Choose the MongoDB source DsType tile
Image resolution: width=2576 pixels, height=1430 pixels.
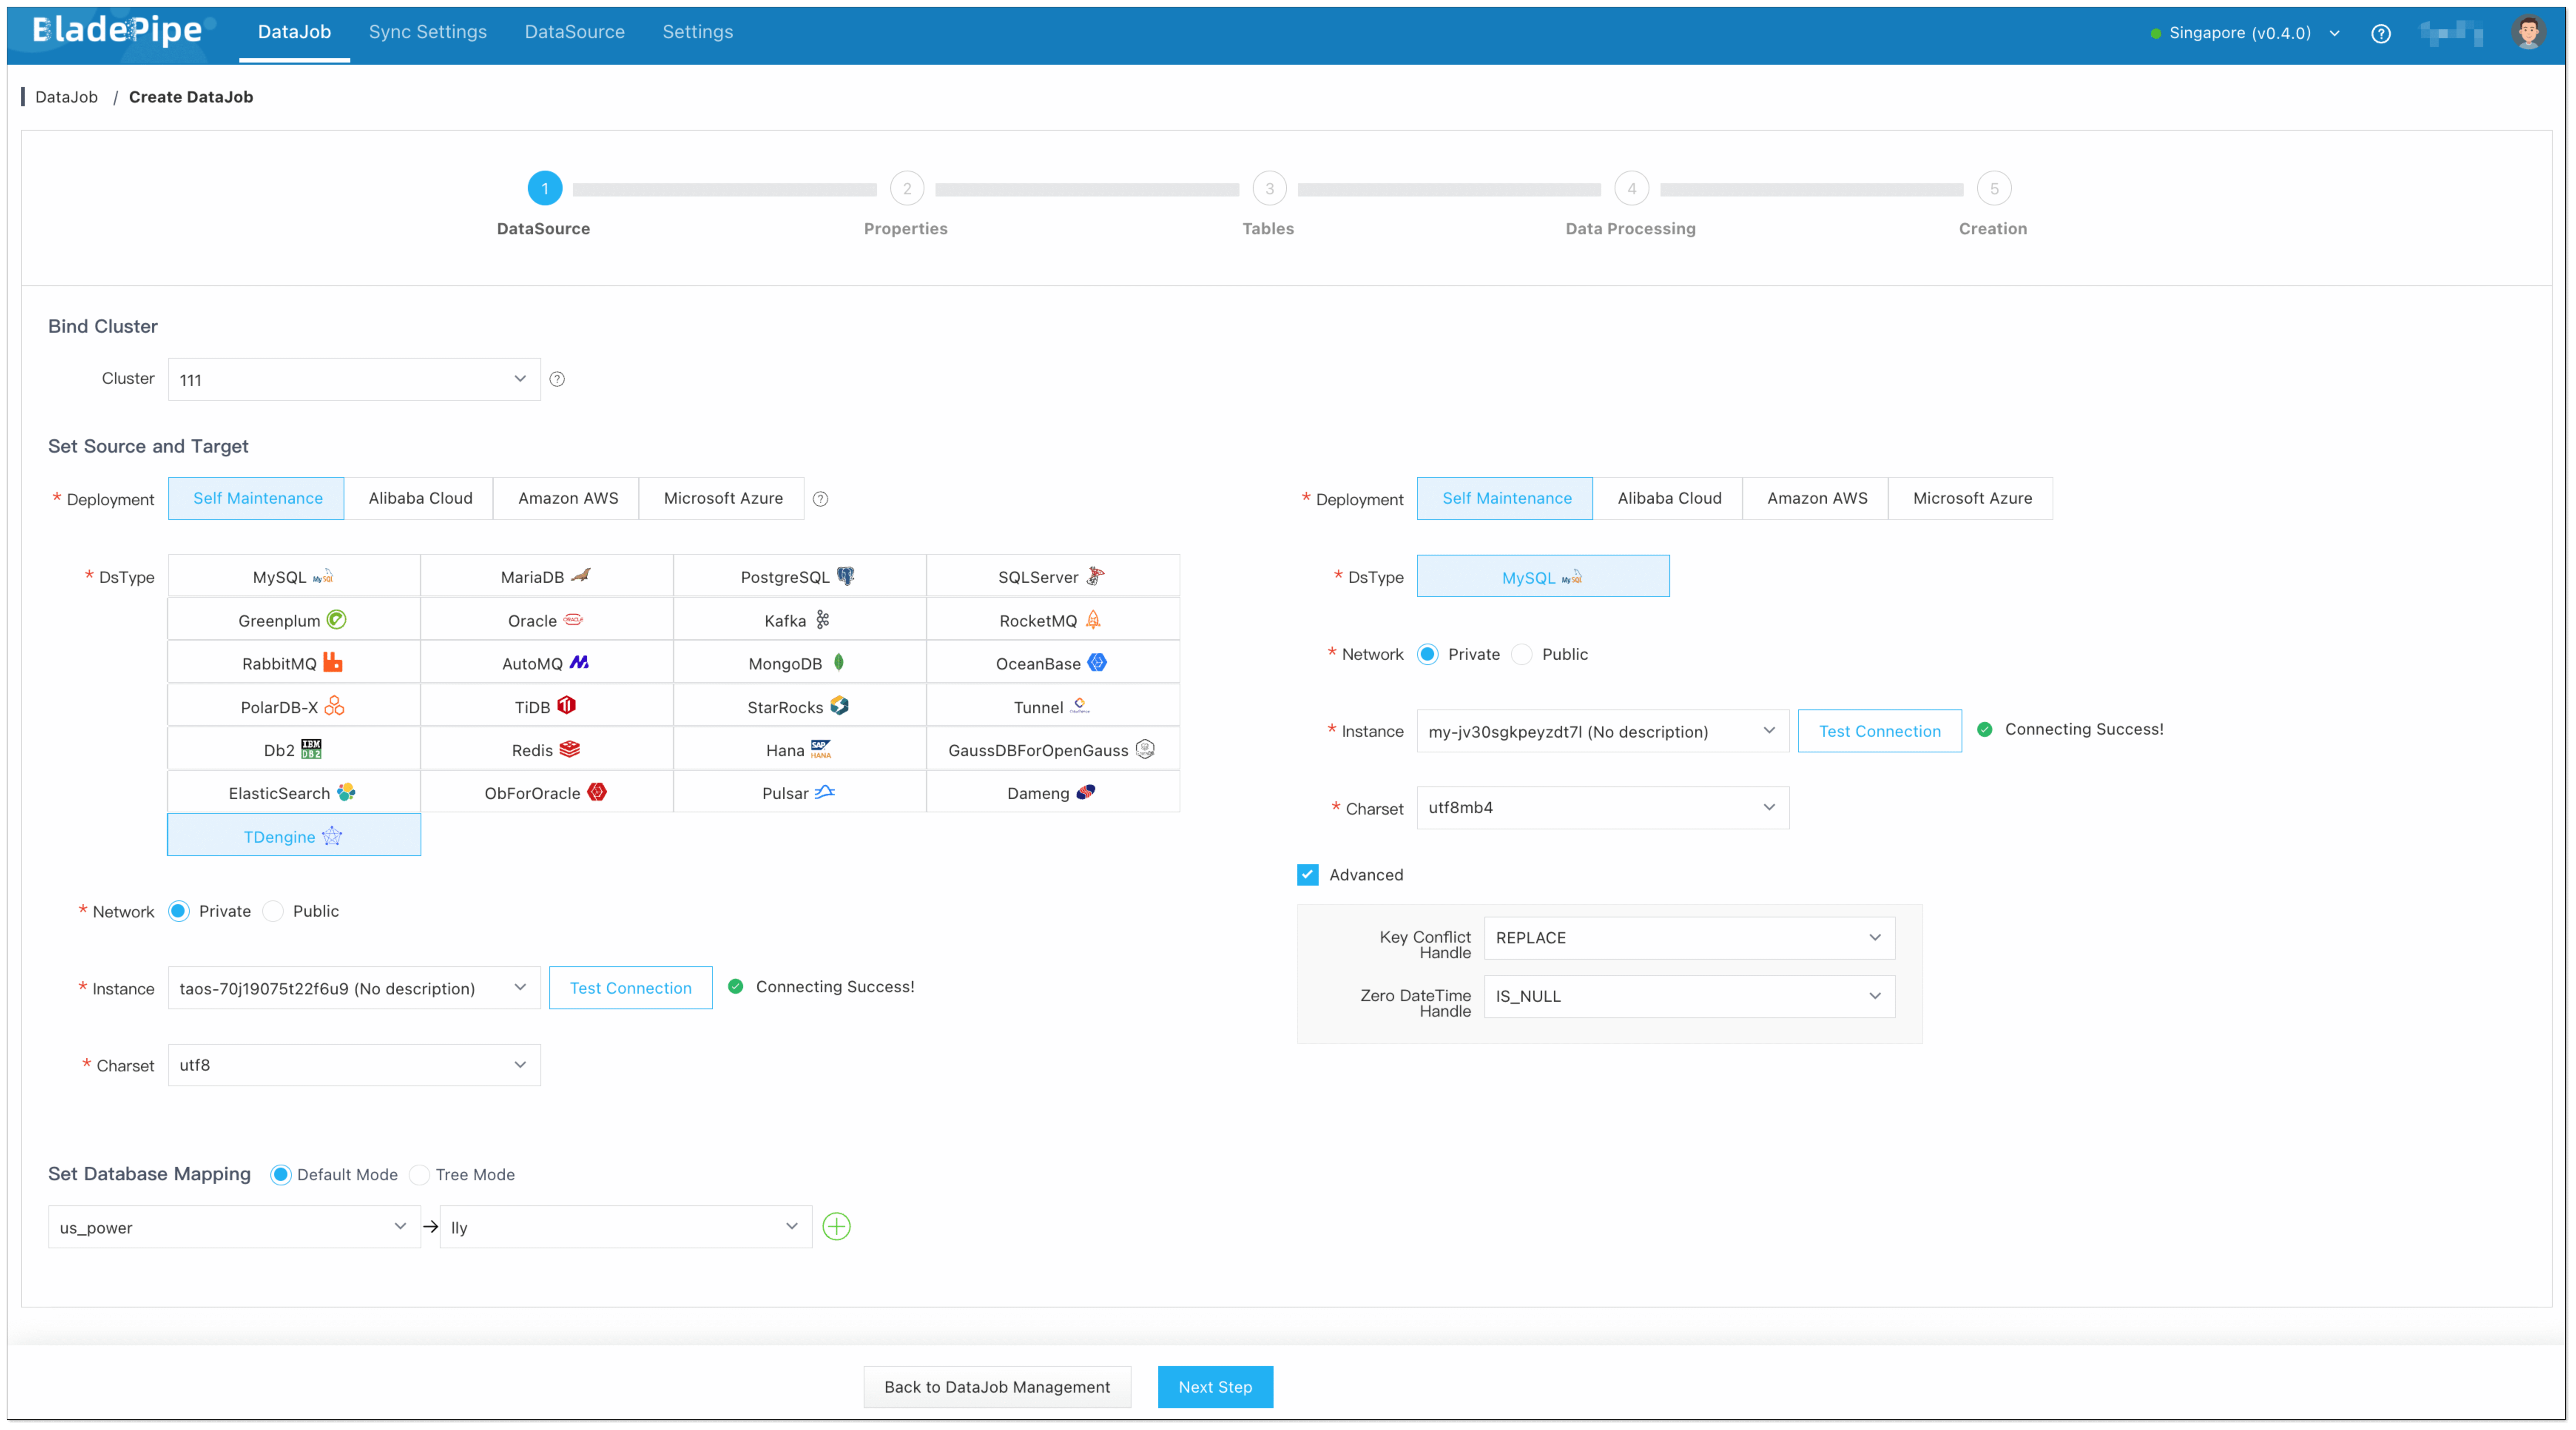[798, 664]
